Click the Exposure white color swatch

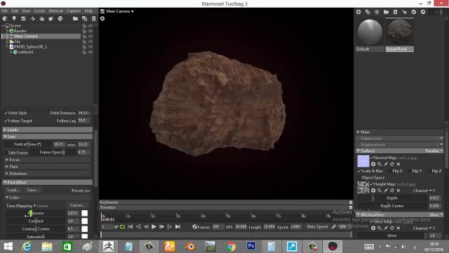(84, 213)
